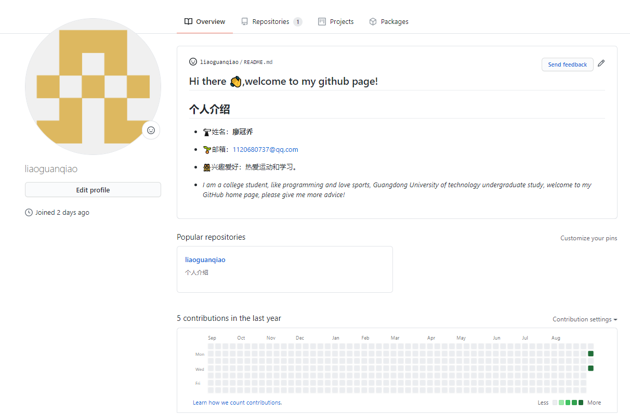Screen dimensions: 630x415
Task: Click the 'Mon' weekday label on graph
Action: pyautogui.click(x=200, y=354)
